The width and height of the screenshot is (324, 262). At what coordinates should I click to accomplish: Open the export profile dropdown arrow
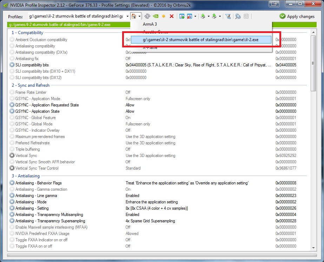pos(209,17)
